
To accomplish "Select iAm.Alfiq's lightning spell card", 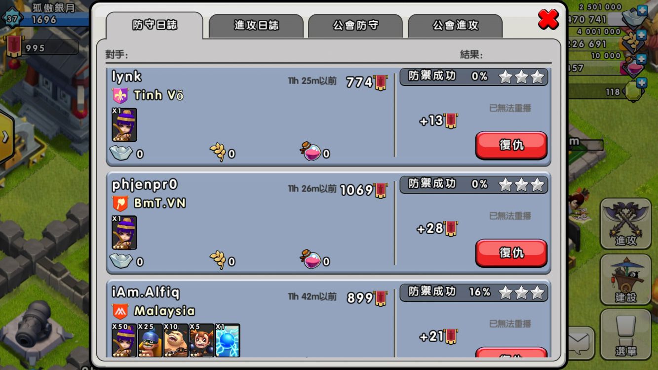I will click(228, 340).
